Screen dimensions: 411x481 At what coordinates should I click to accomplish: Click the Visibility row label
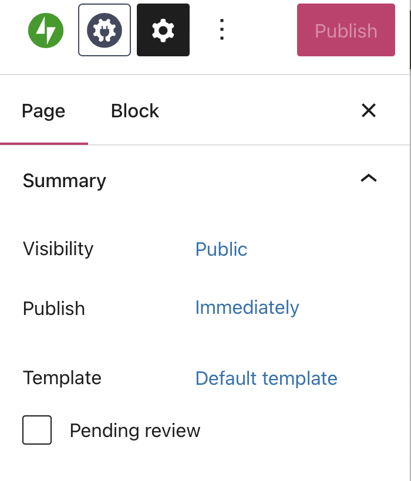coord(58,249)
